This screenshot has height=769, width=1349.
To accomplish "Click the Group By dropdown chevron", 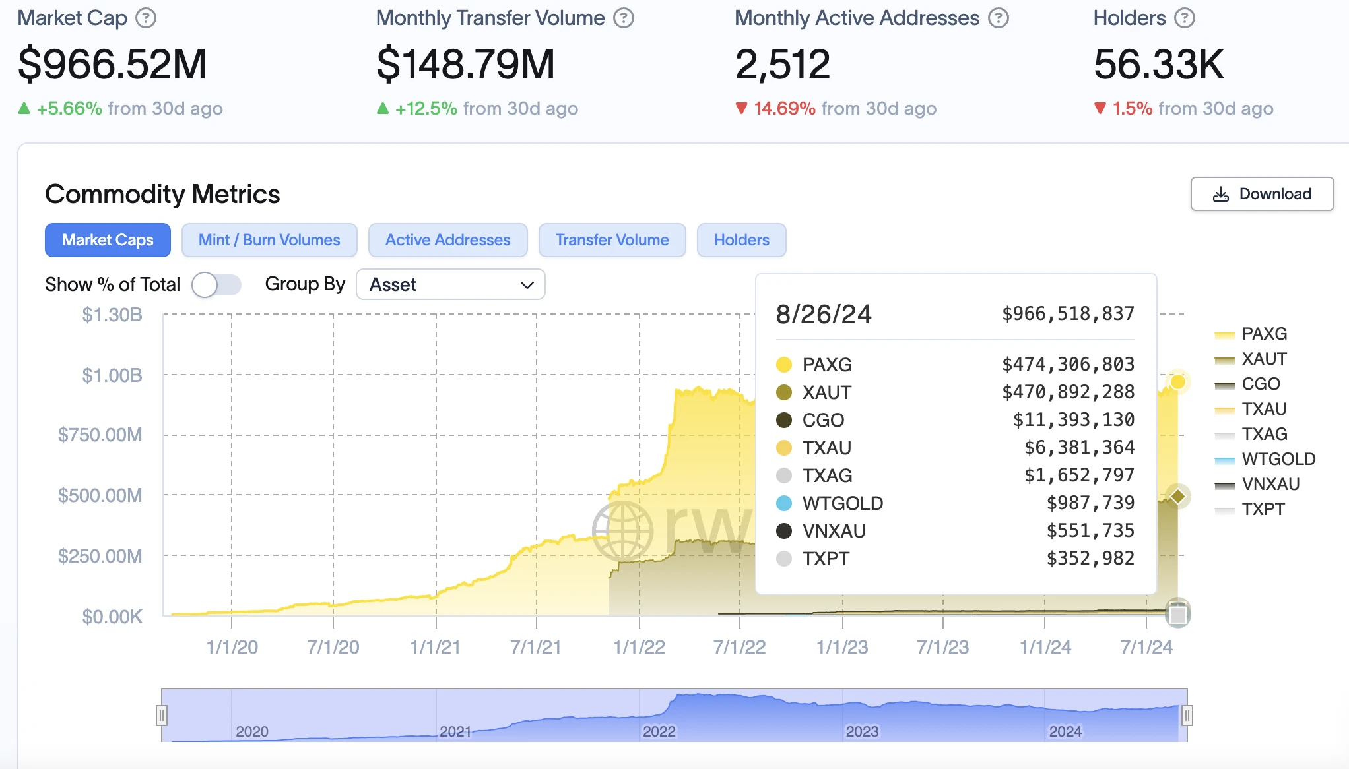I will pos(527,285).
